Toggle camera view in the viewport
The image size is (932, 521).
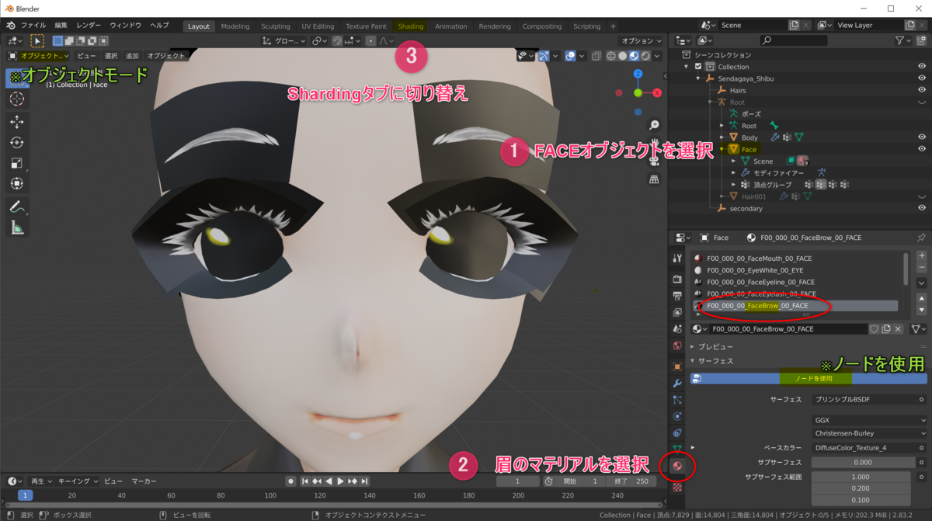[x=654, y=162]
